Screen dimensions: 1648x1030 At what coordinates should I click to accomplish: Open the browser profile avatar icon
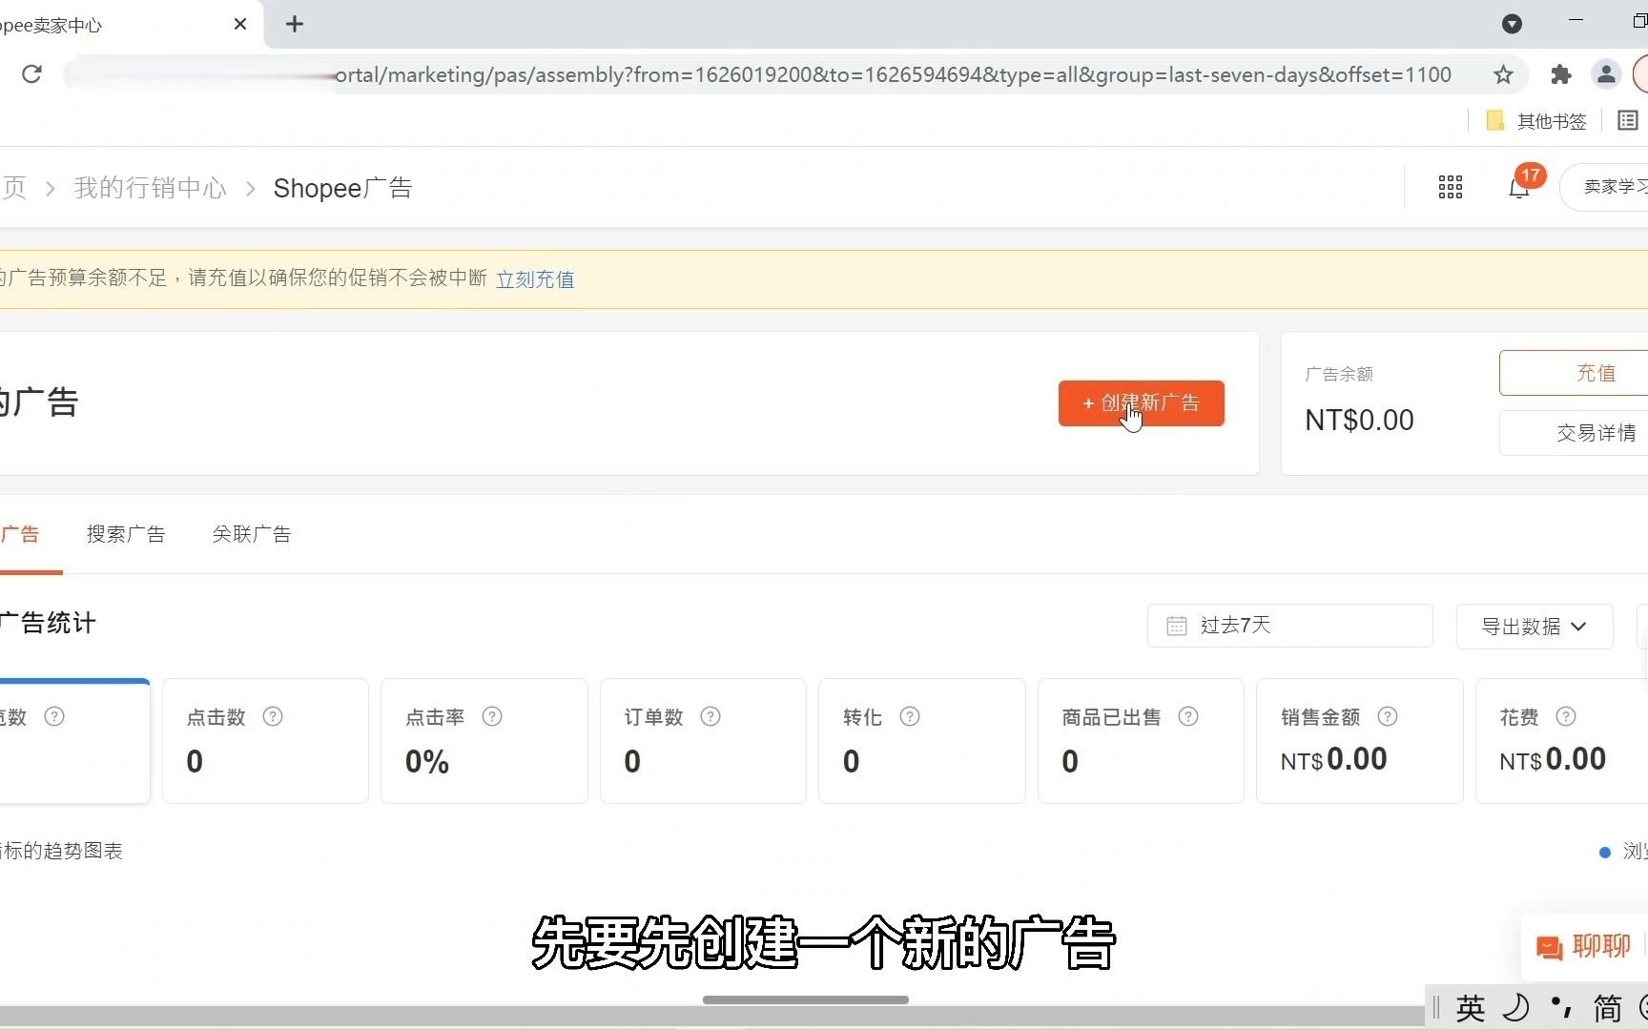tap(1606, 74)
